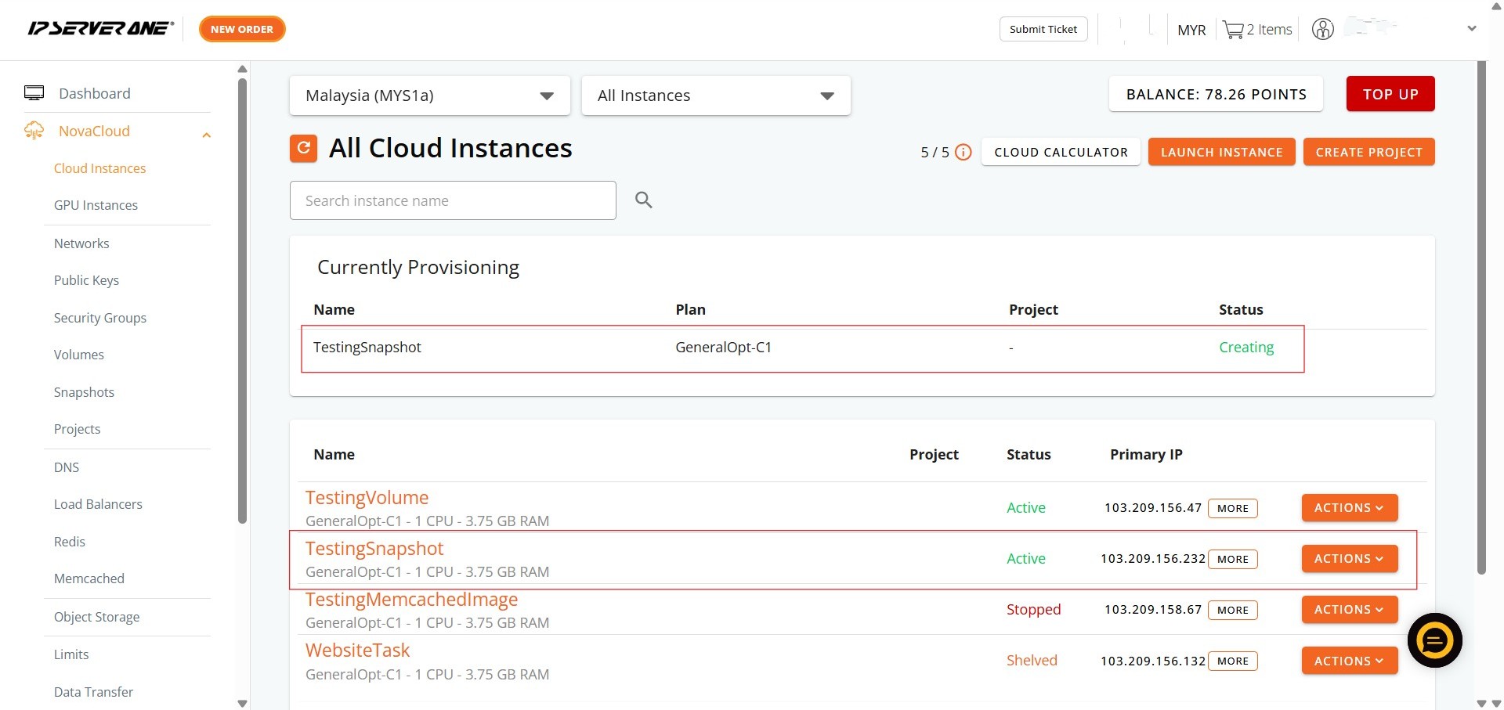Click the Dashboard monitor icon
Screen dimensions: 1504x710
click(x=34, y=93)
